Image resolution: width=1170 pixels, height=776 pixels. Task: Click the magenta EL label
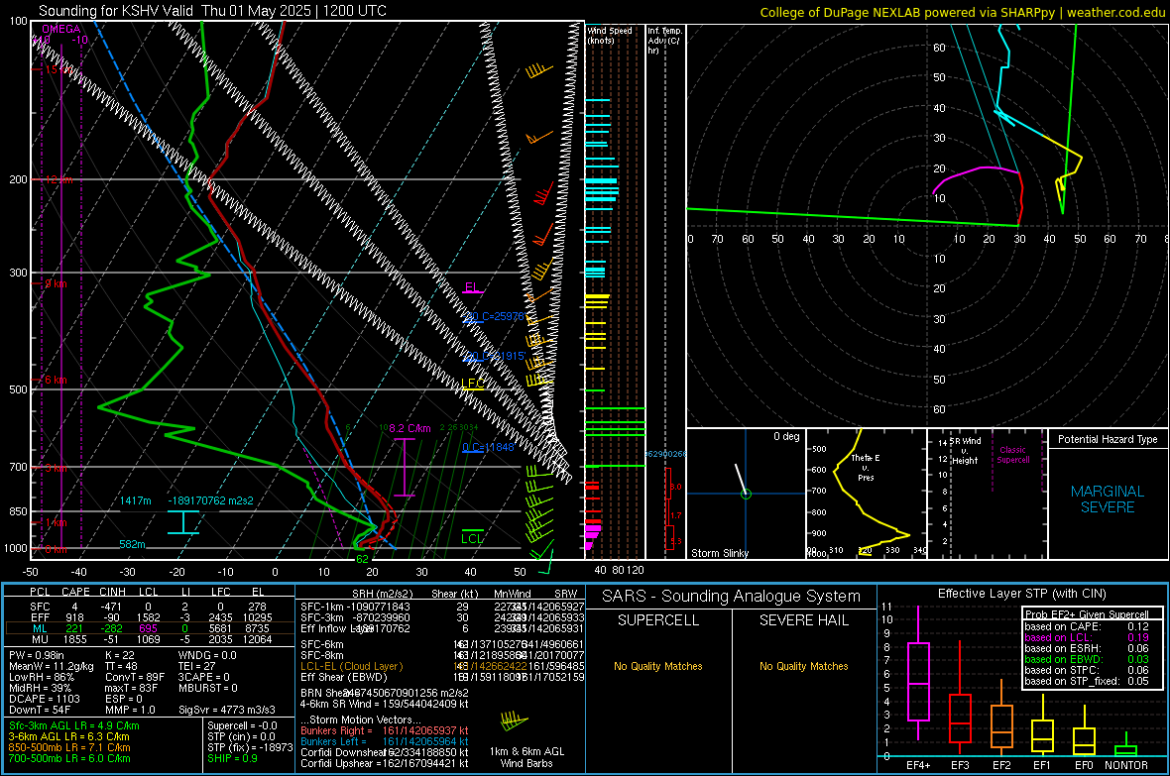[x=472, y=287]
